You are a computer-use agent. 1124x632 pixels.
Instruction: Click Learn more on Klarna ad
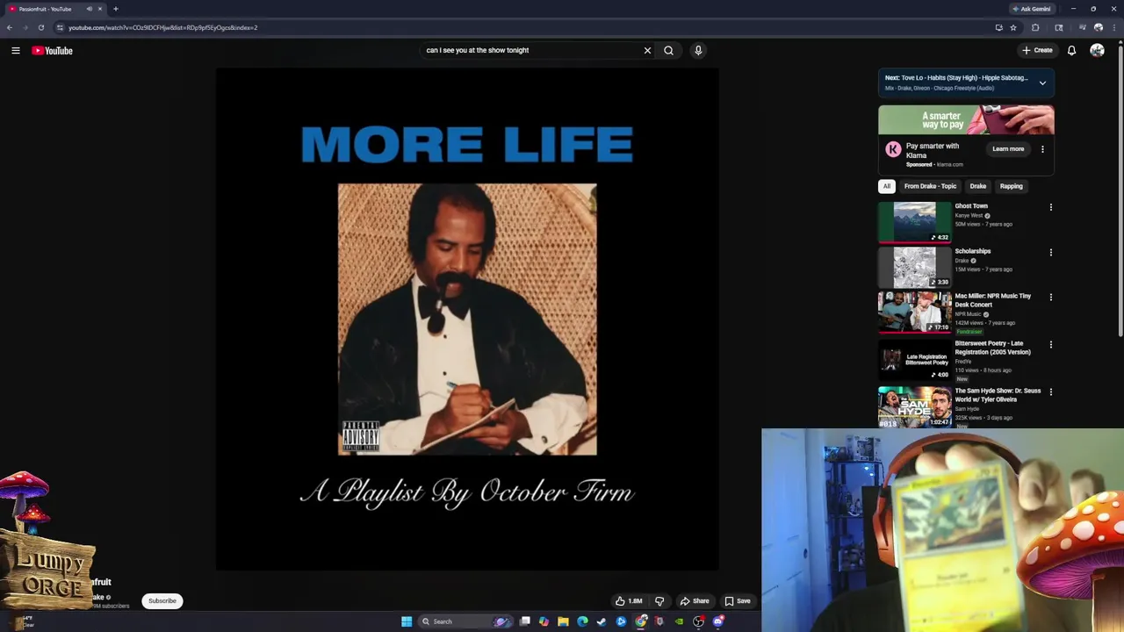point(1008,149)
